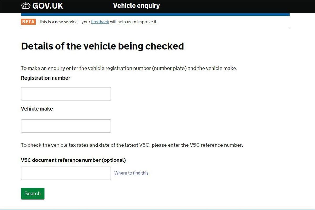Click the V5C document reference number label
This screenshot has height=210, width=315.
73,160
